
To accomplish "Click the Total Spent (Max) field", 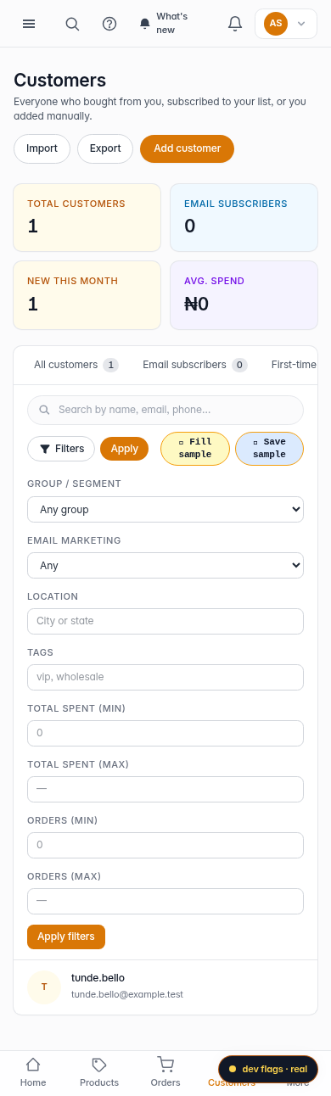I will tap(165, 789).
